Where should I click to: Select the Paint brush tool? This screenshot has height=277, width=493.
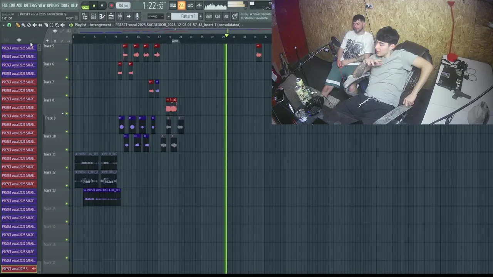pyautogui.click(x=23, y=25)
